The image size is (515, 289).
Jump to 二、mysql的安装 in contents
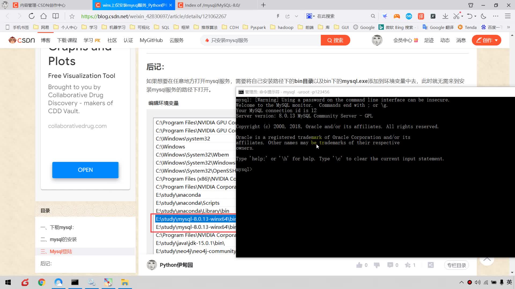[58, 239]
